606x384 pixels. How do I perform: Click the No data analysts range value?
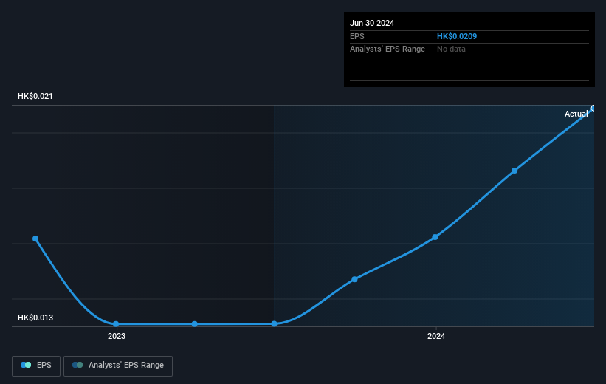[x=451, y=49]
